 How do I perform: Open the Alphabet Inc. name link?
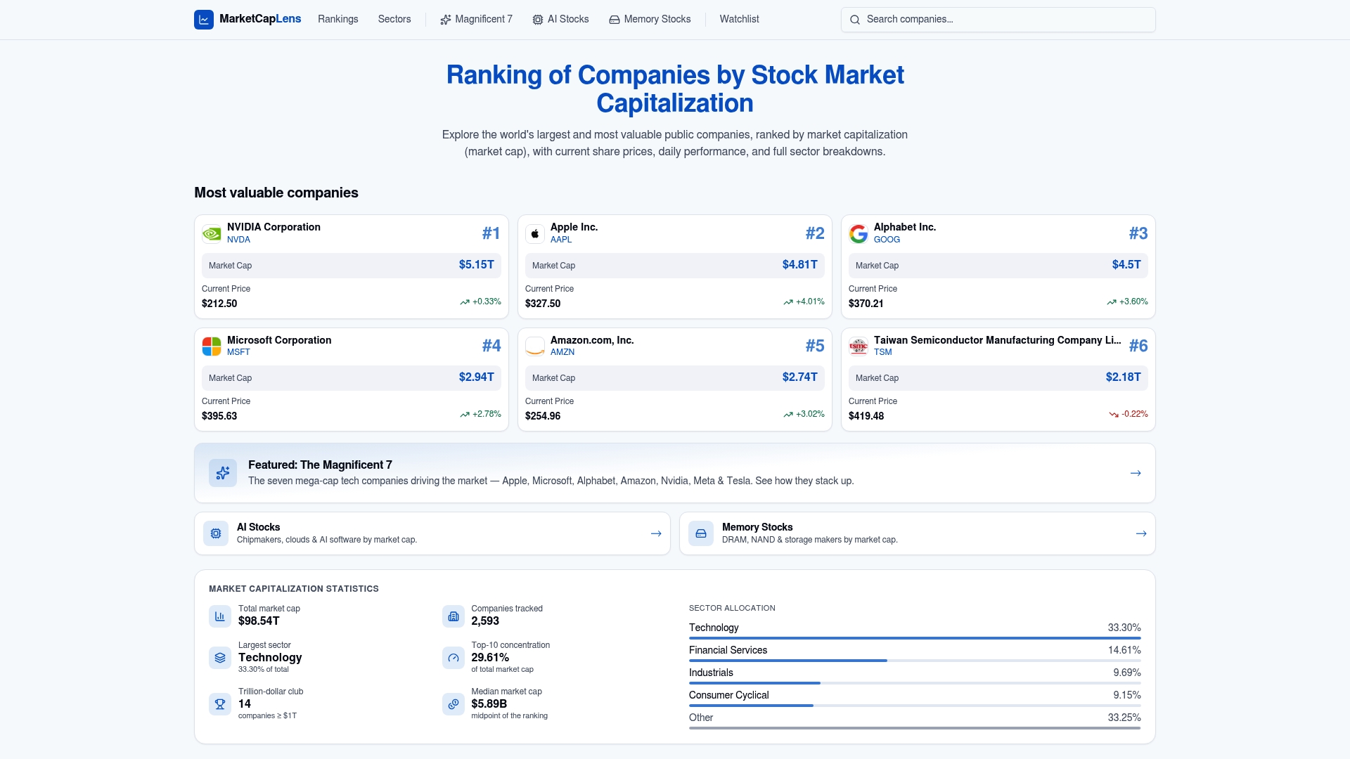tap(905, 227)
